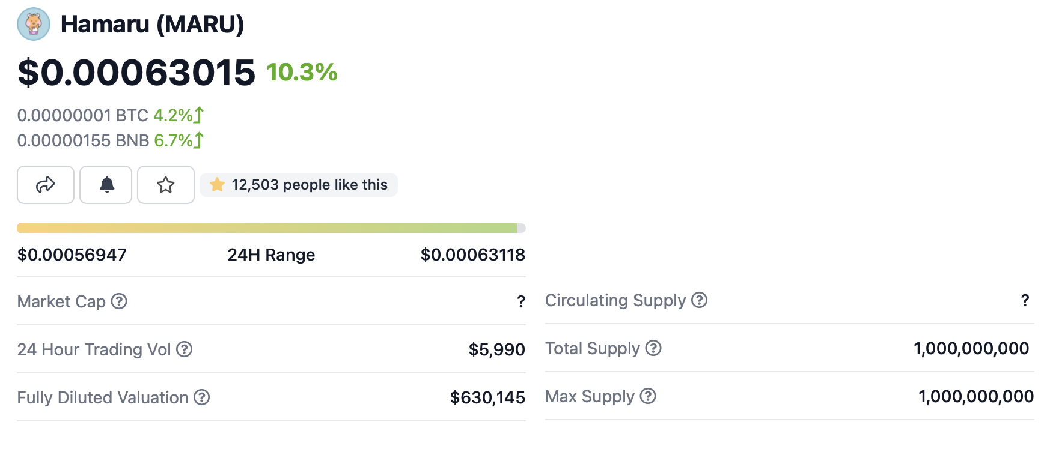Add Hamaru to favorites with star button
The height and width of the screenshot is (455, 1053).
166,185
